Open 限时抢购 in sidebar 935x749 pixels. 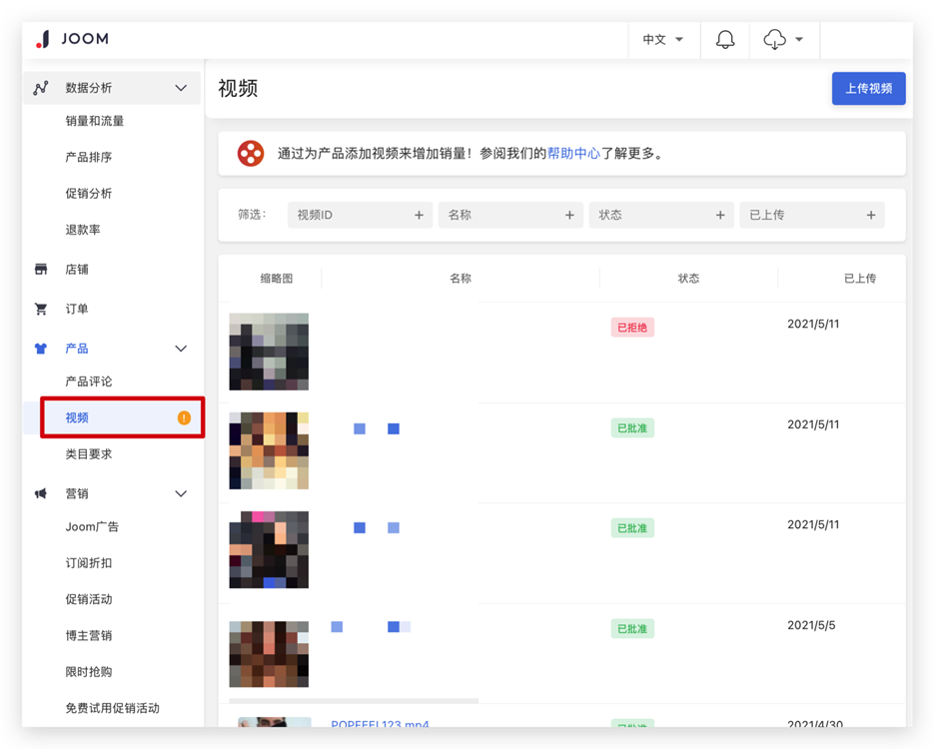point(89,671)
